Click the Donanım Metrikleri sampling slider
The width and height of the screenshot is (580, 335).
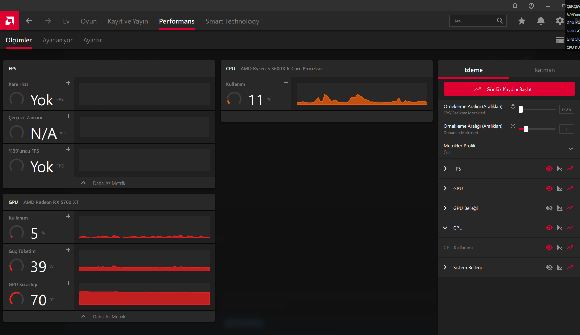tap(537, 129)
